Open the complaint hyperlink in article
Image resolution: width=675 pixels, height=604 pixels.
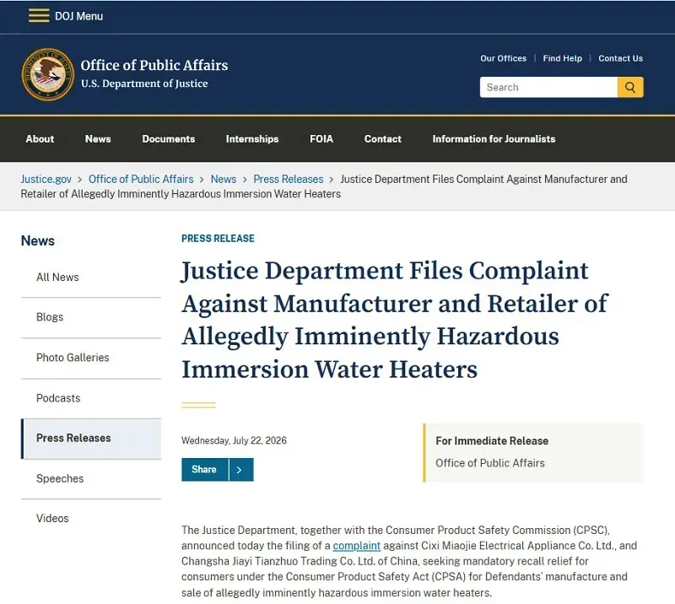(356, 546)
